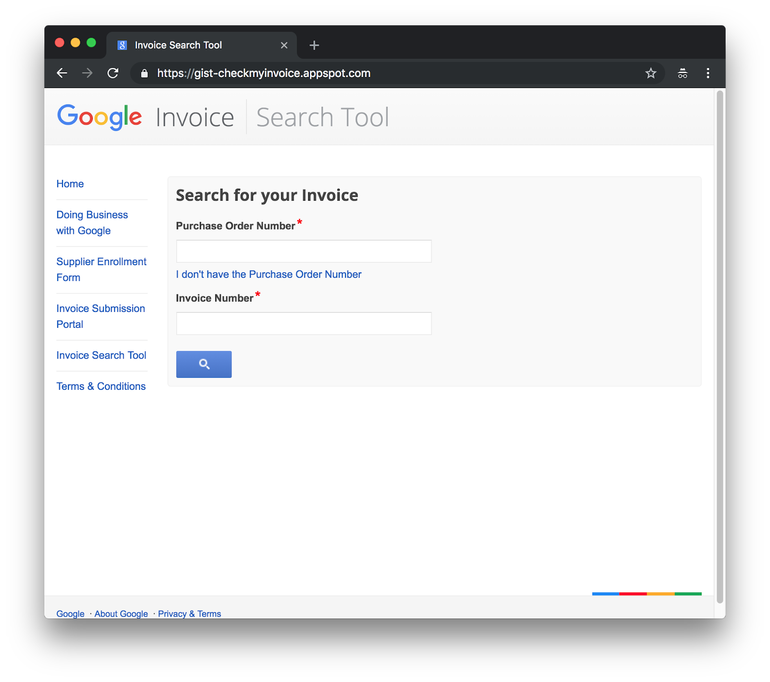The image size is (770, 682).
Task: Click the magnifier search button
Action: (x=204, y=364)
